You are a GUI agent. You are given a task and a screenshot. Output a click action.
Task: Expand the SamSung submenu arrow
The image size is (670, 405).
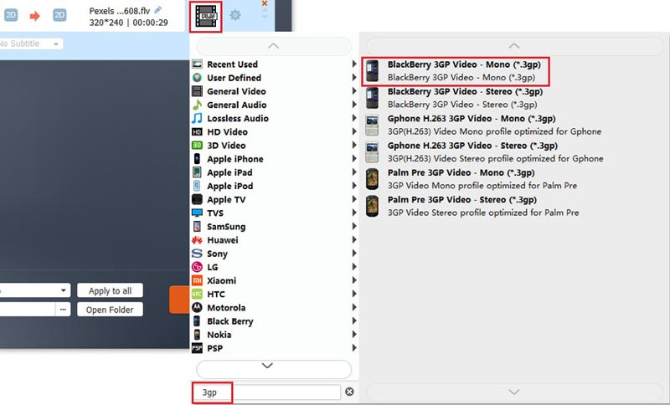(354, 226)
